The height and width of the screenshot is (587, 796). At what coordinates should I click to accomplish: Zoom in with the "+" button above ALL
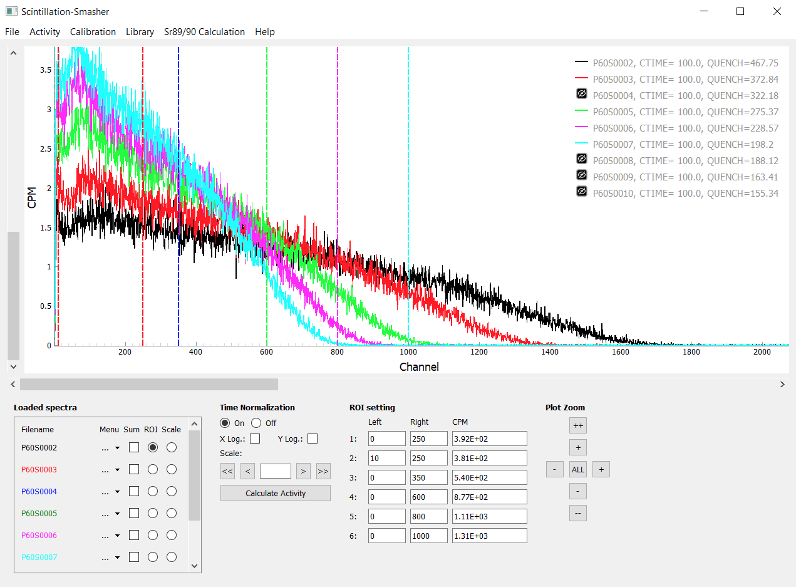pyautogui.click(x=577, y=447)
